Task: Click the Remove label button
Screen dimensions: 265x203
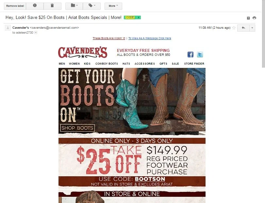Action: click(15, 6)
